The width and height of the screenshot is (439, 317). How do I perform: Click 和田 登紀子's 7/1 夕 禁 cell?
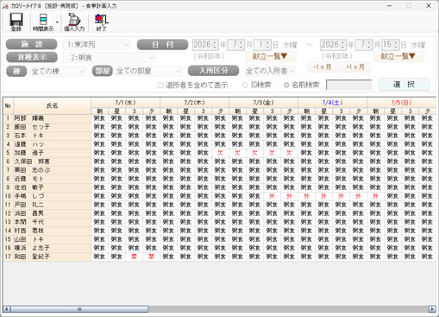(151, 257)
